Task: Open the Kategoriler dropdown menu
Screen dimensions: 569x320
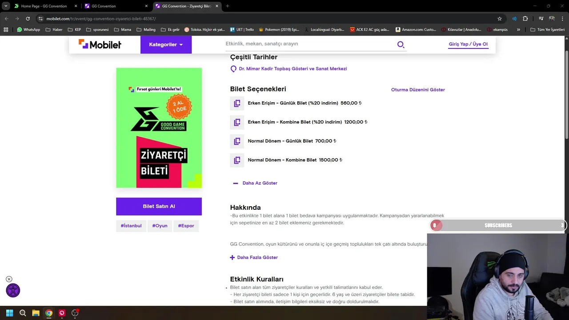Action: pyautogui.click(x=166, y=44)
